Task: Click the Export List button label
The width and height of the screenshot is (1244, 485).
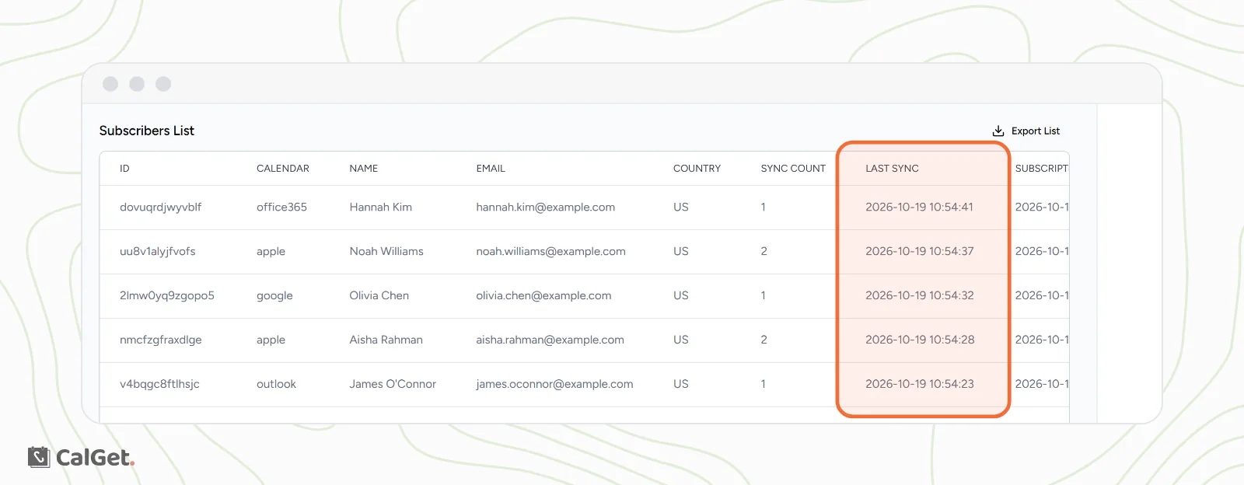Action: click(x=1036, y=131)
